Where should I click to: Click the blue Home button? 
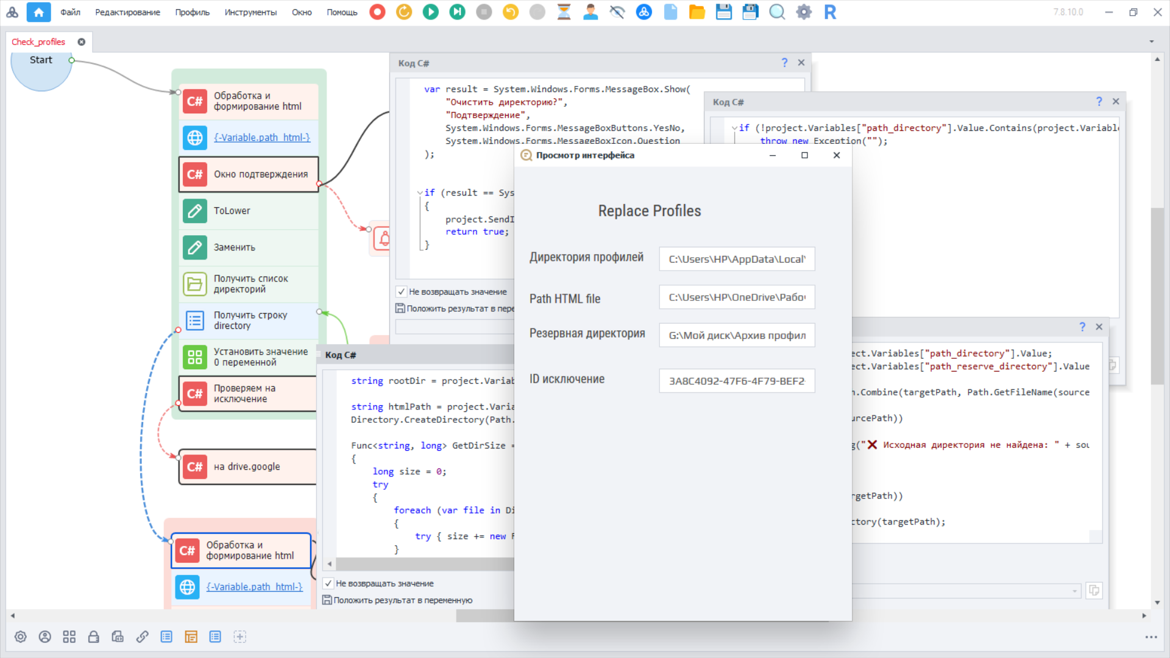pyautogui.click(x=38, y=12)
